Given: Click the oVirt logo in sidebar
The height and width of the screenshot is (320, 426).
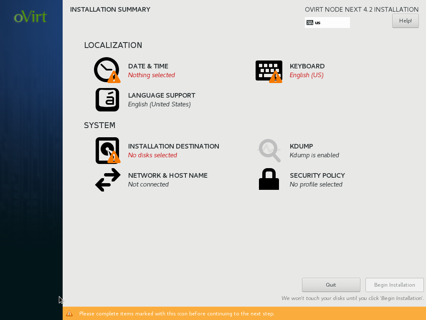Looking at the screenshot, I should click(x=30, y=17).
